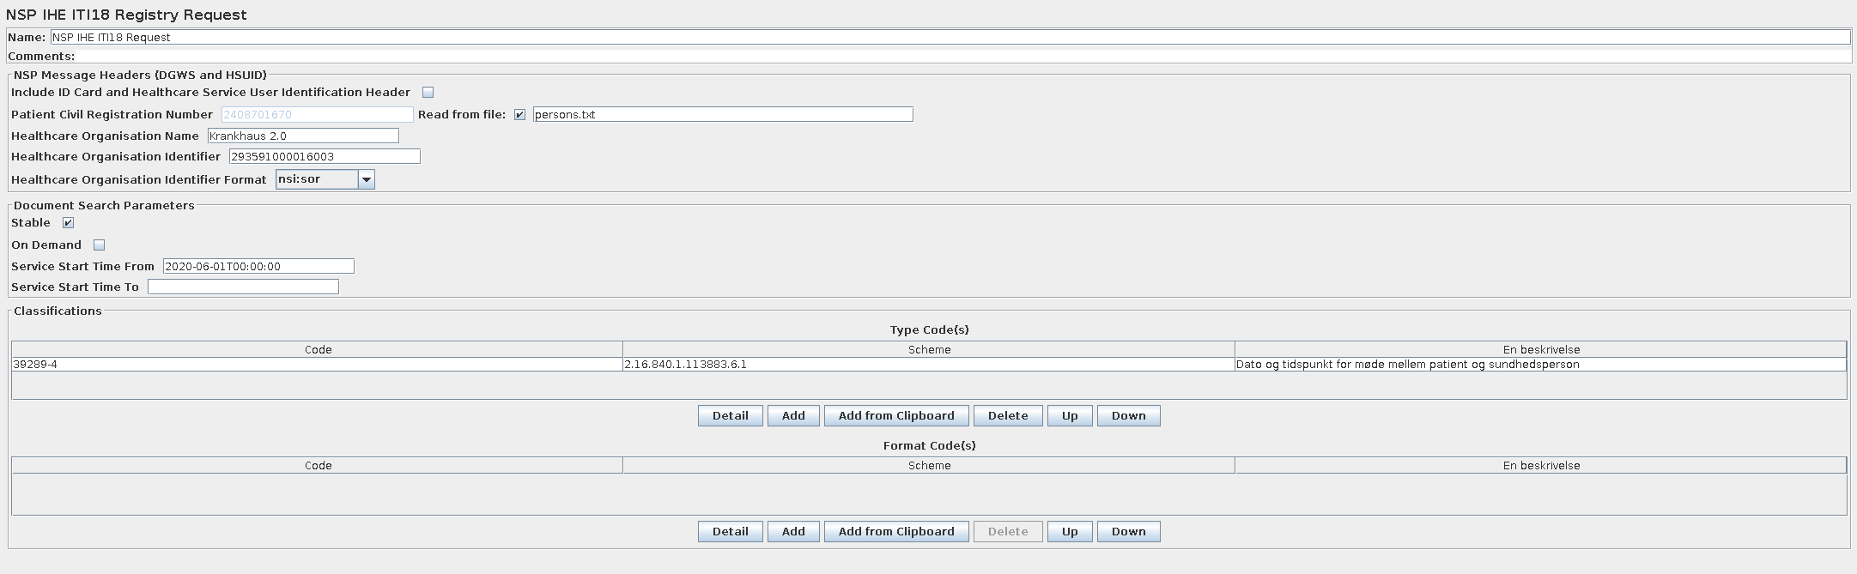Click Detail button under Type Codes
1857x574 pixels.
[x=730, y=416]
